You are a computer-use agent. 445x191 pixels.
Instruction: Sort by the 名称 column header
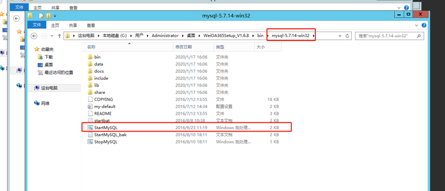tap(127, 47)
